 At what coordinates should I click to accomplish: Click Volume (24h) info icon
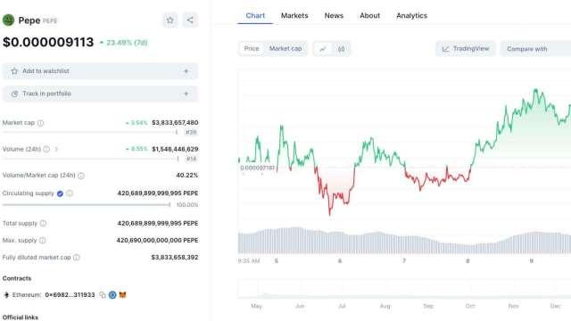46,149
